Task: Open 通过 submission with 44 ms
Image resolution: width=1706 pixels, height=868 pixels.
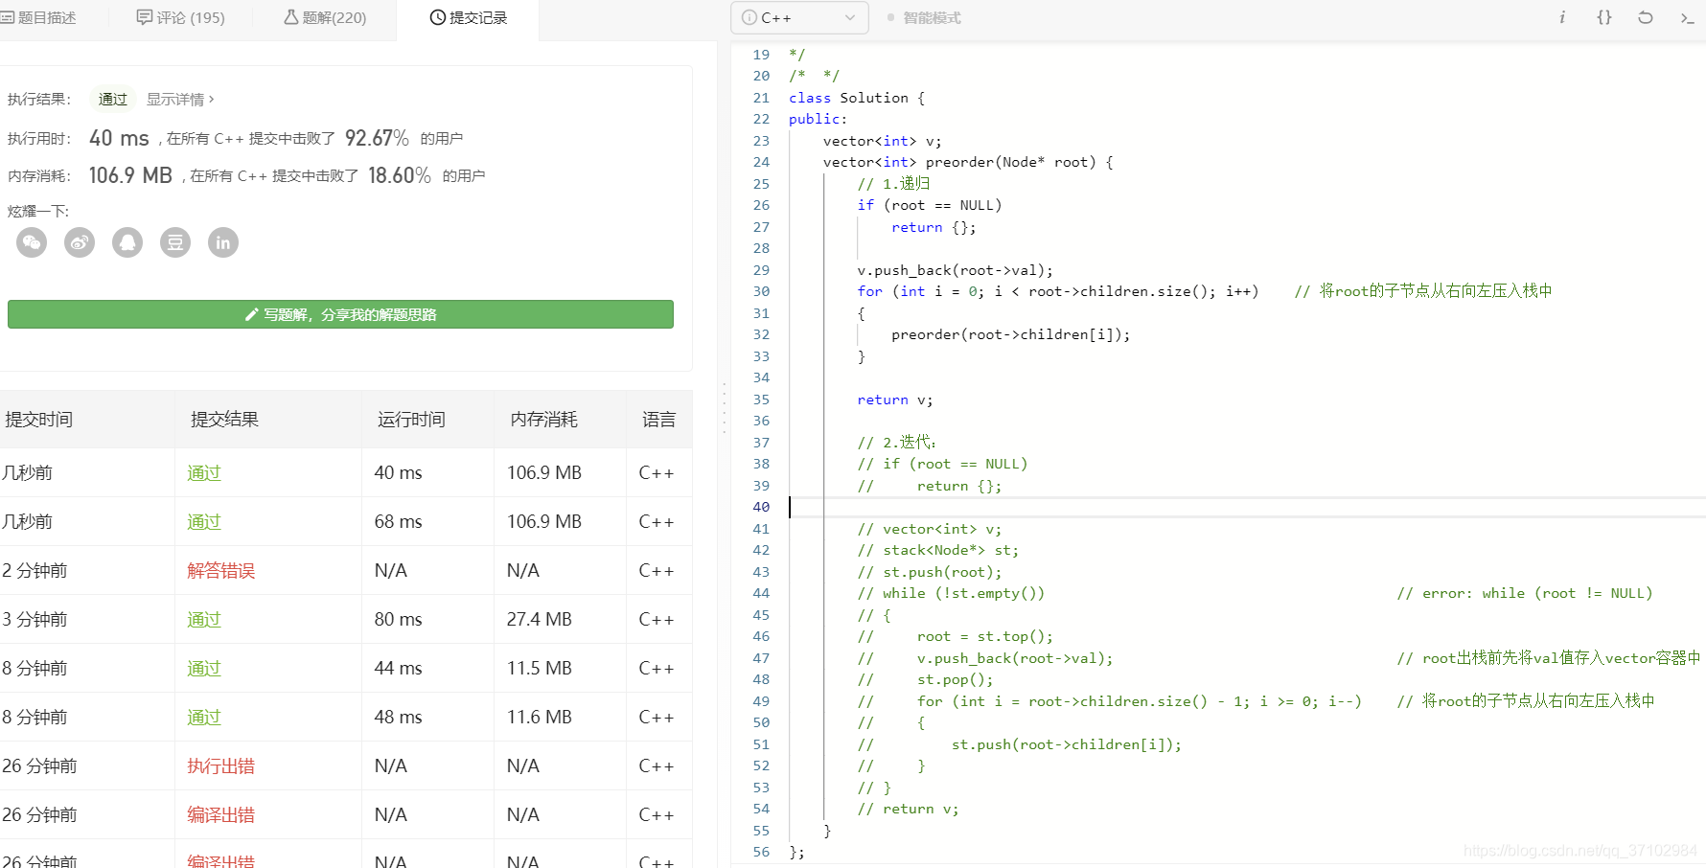Action: pyautogui.click(x=204, y=668)
